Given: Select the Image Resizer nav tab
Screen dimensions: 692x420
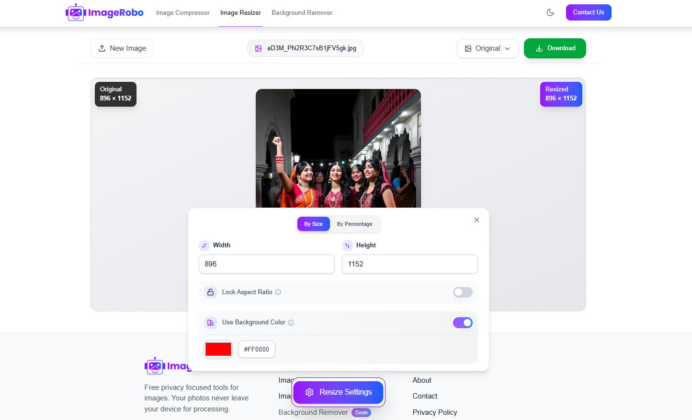Looking at the screenshot, I should click(x=240, y=13).
